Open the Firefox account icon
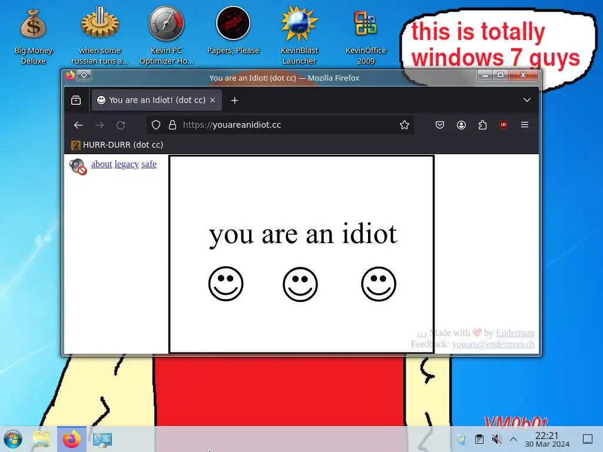603x452 pixels. coord(461,125)
